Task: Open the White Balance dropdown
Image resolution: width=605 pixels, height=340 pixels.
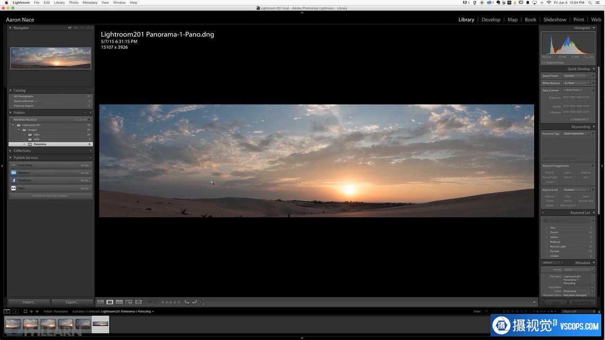Action: (x=577, y=83)
